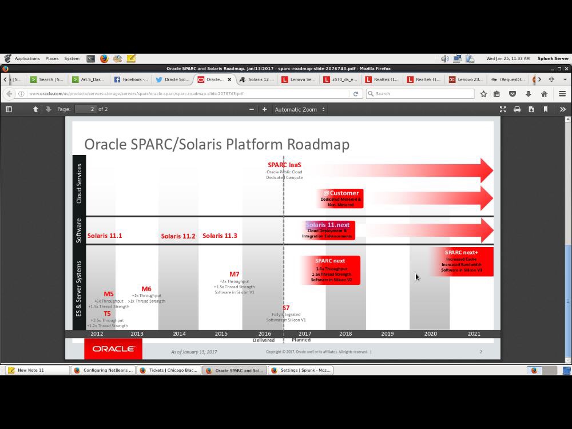Switch to the Facebook tab
The image size is (572, 429).
[130, 80]
